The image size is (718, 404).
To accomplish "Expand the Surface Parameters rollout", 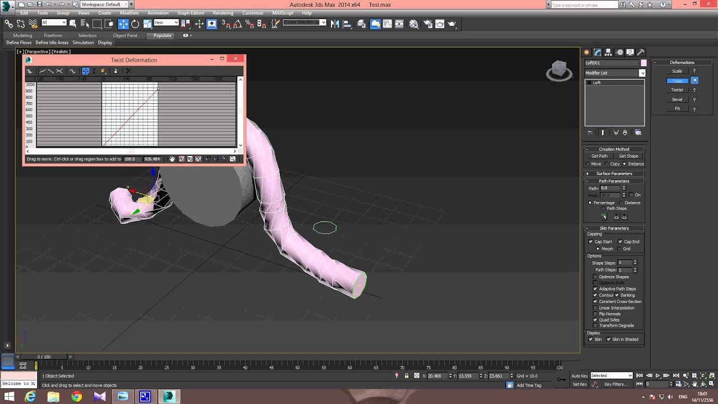I will pos(614,173).
